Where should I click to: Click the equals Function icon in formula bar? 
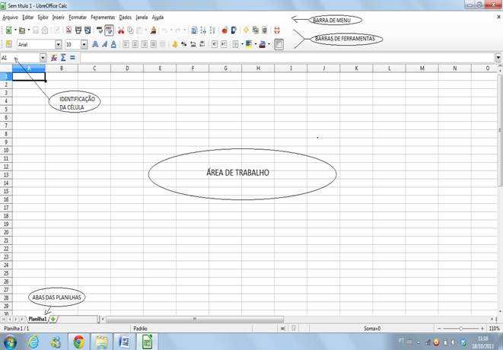click(72, 58)
